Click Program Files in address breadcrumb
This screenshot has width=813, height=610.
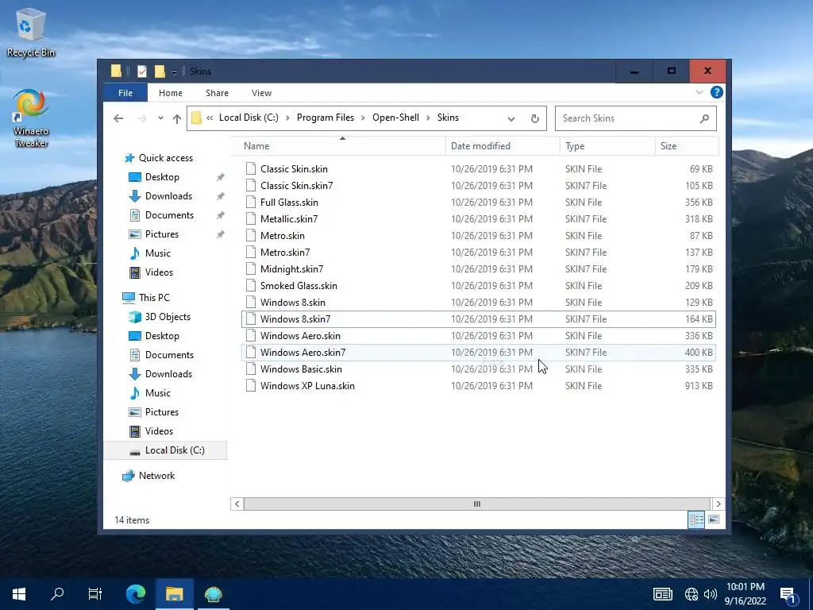point(325,118)
